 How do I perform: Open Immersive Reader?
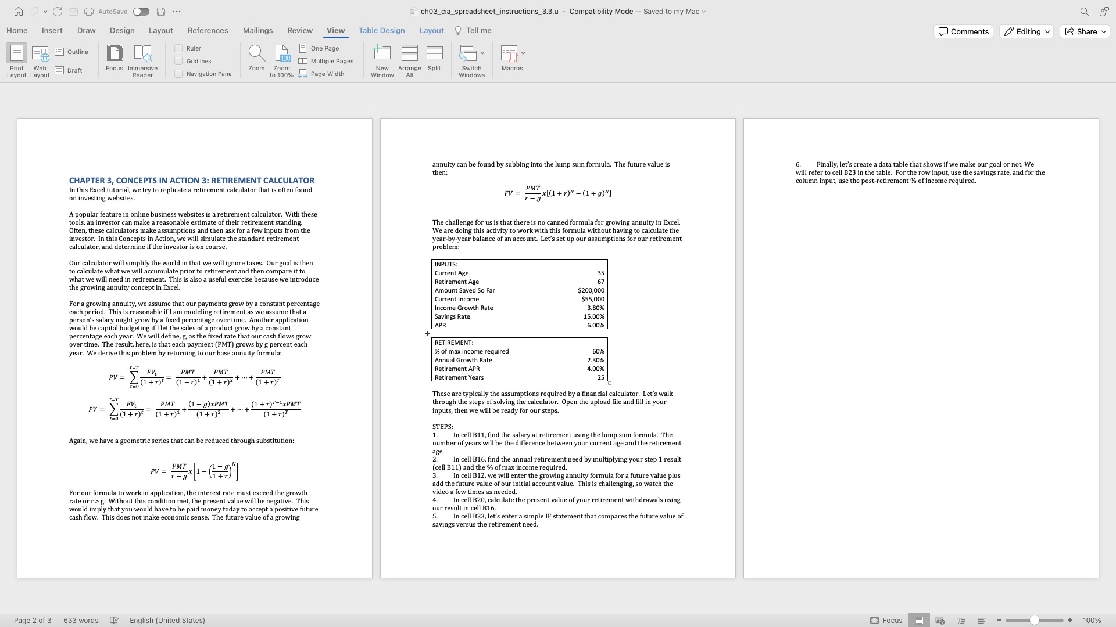(x=142, y=60)
